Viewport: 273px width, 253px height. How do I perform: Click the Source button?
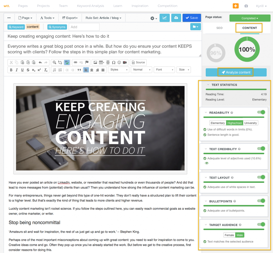click(138, 63)
